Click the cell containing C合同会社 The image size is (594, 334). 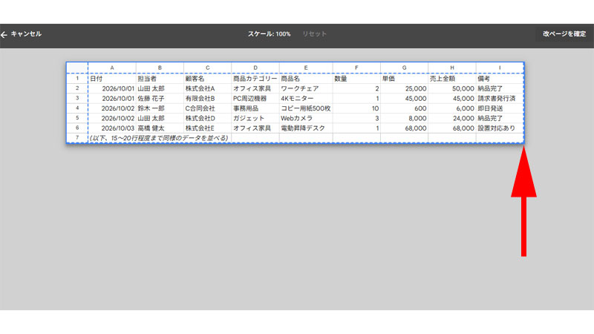coord(208,108)
